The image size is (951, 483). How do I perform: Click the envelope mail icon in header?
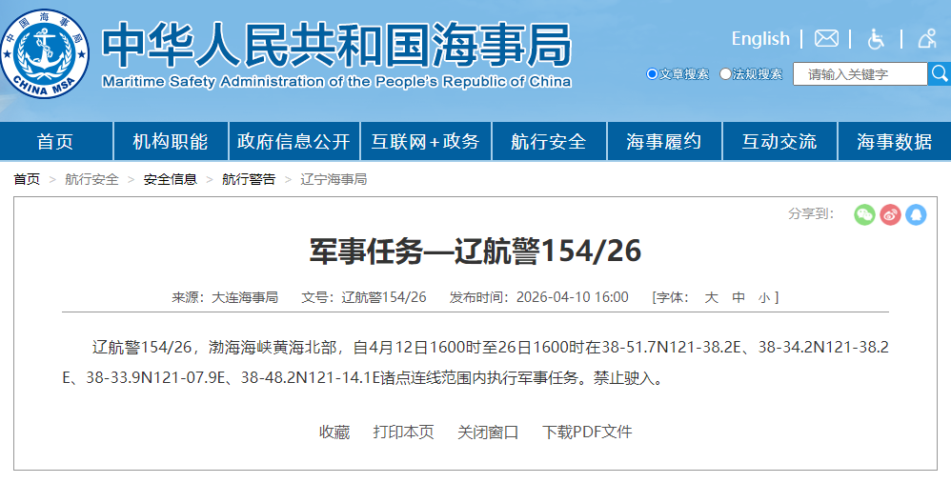pyautogui.click(x=826, y=39)
